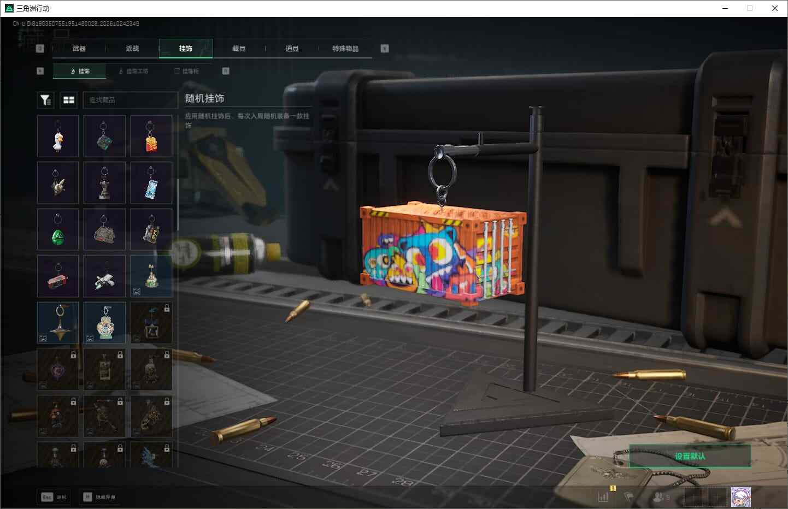Select the white crossed airplane charm
Viewport: 788px width, 509px height.
pos(105,276)
